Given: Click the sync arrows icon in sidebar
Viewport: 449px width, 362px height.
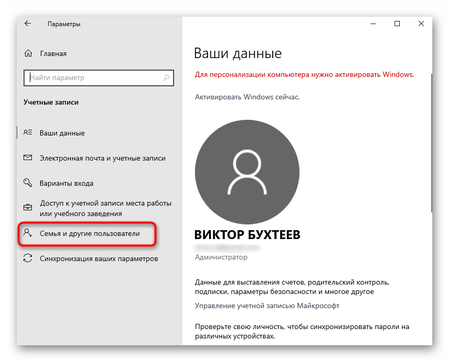Looking at the screenshot, I should pyautogui.click(x=28, y=258).
